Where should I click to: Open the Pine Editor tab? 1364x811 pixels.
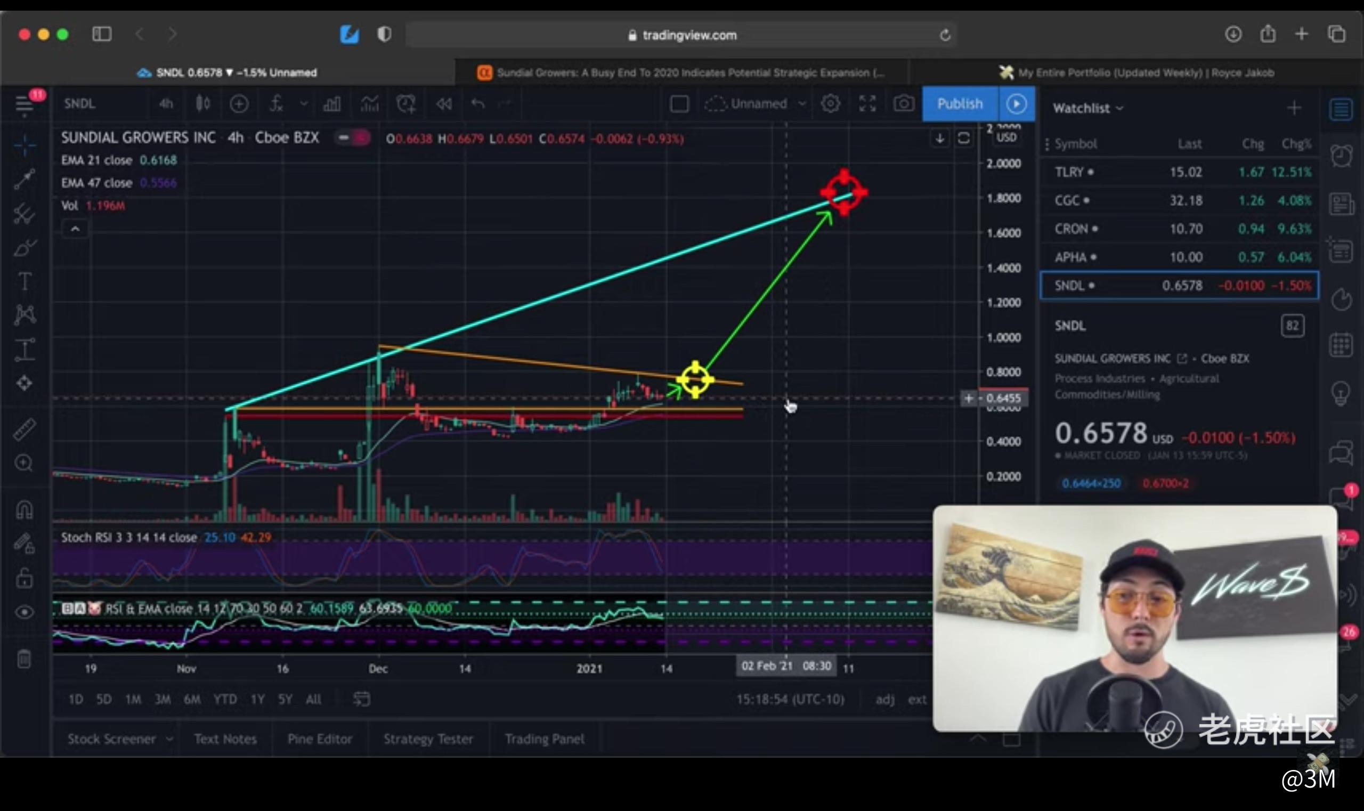[x=320, y=739]
